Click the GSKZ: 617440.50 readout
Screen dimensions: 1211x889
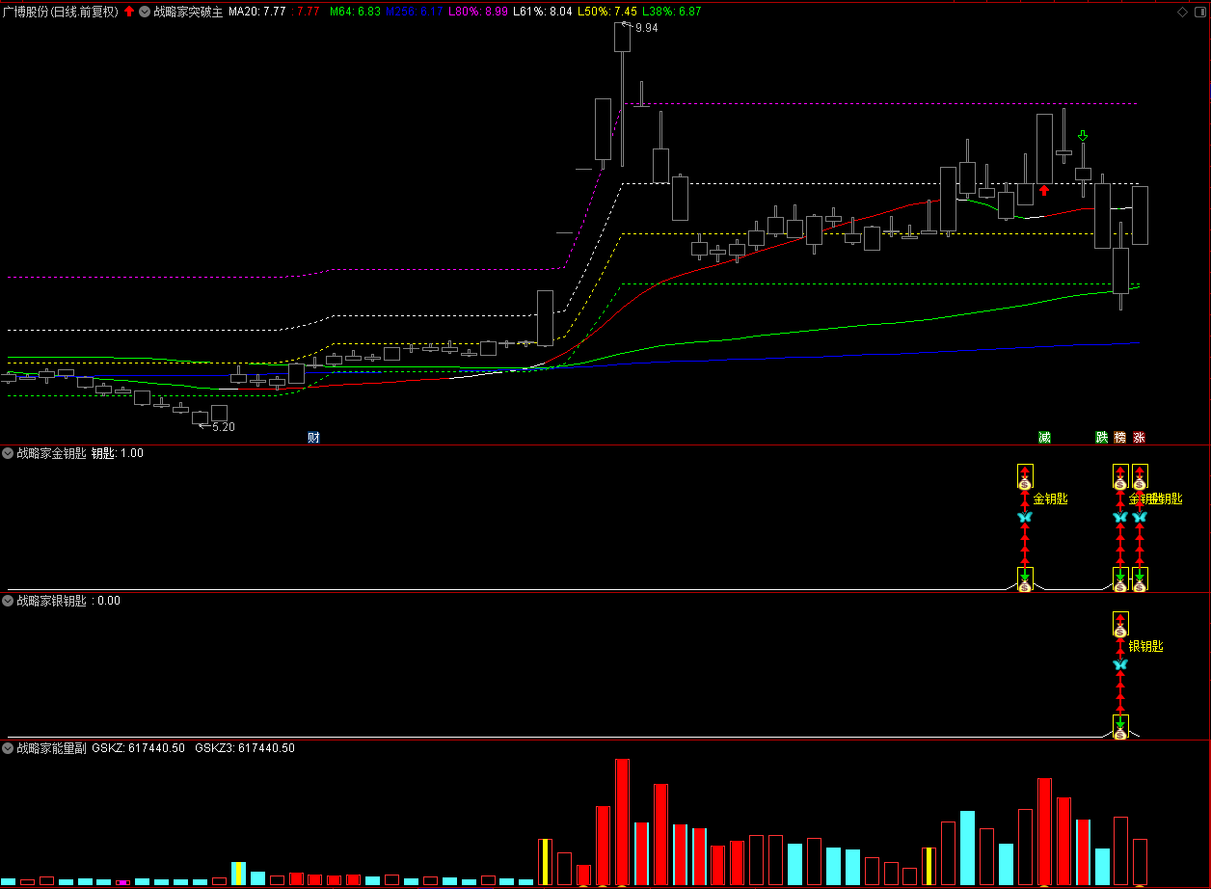[x=139, y=748]
